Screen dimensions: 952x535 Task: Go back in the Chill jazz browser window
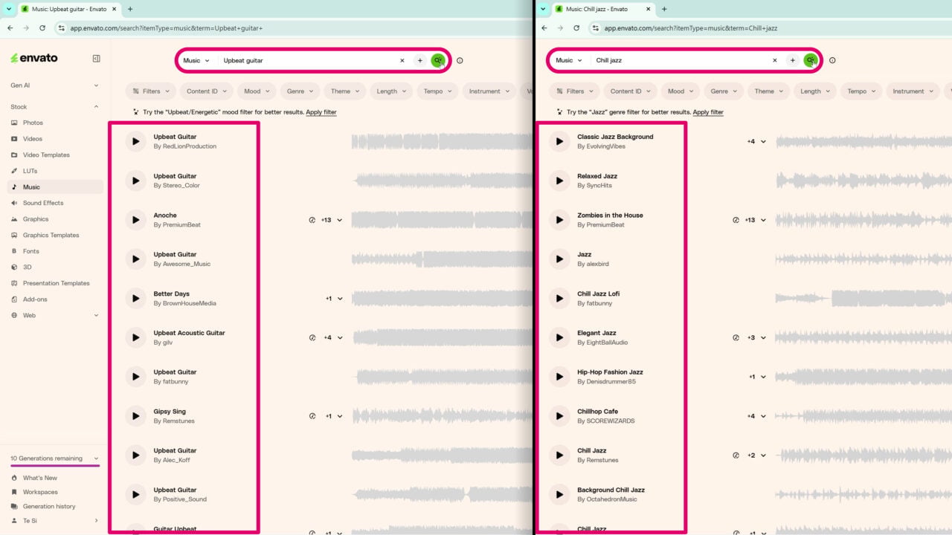pos(544,27)
